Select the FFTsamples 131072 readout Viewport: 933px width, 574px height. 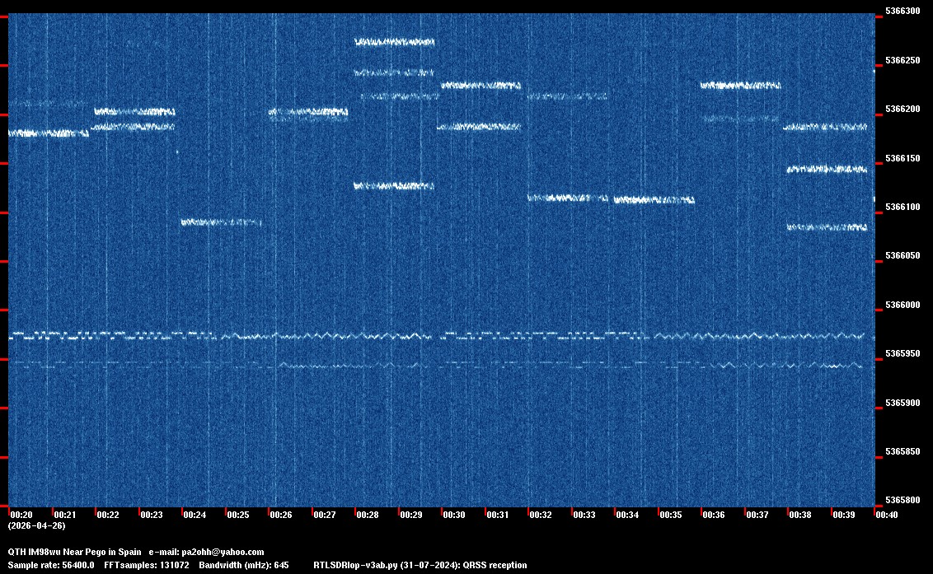point(148,565)
